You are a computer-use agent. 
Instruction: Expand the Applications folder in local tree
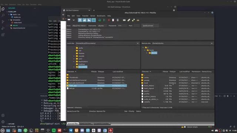point(74,62)
